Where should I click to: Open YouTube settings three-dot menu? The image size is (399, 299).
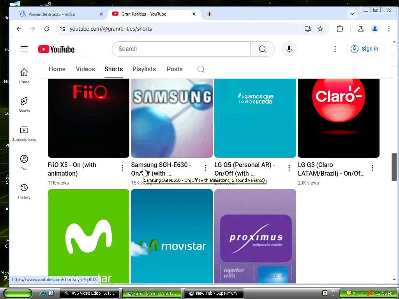(335, 49)
